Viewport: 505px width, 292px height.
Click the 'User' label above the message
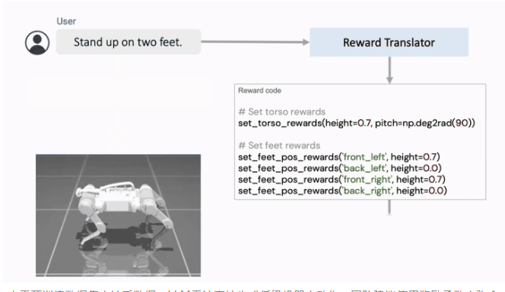pos(66,21)
